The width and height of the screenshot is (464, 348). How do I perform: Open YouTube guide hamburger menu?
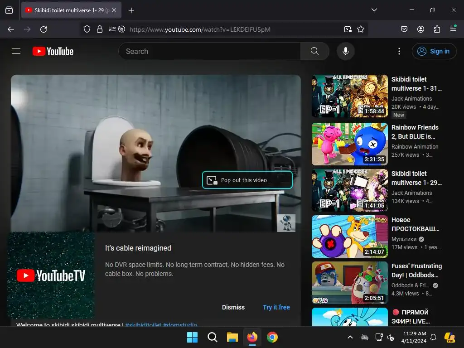(x=16, y=51)
